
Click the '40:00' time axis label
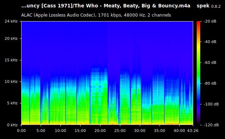(179, 131)
